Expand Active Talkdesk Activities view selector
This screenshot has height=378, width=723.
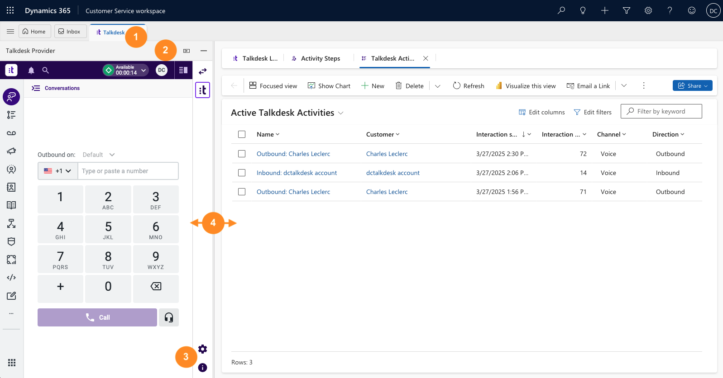pyautogui.click(x=341, y=113)
